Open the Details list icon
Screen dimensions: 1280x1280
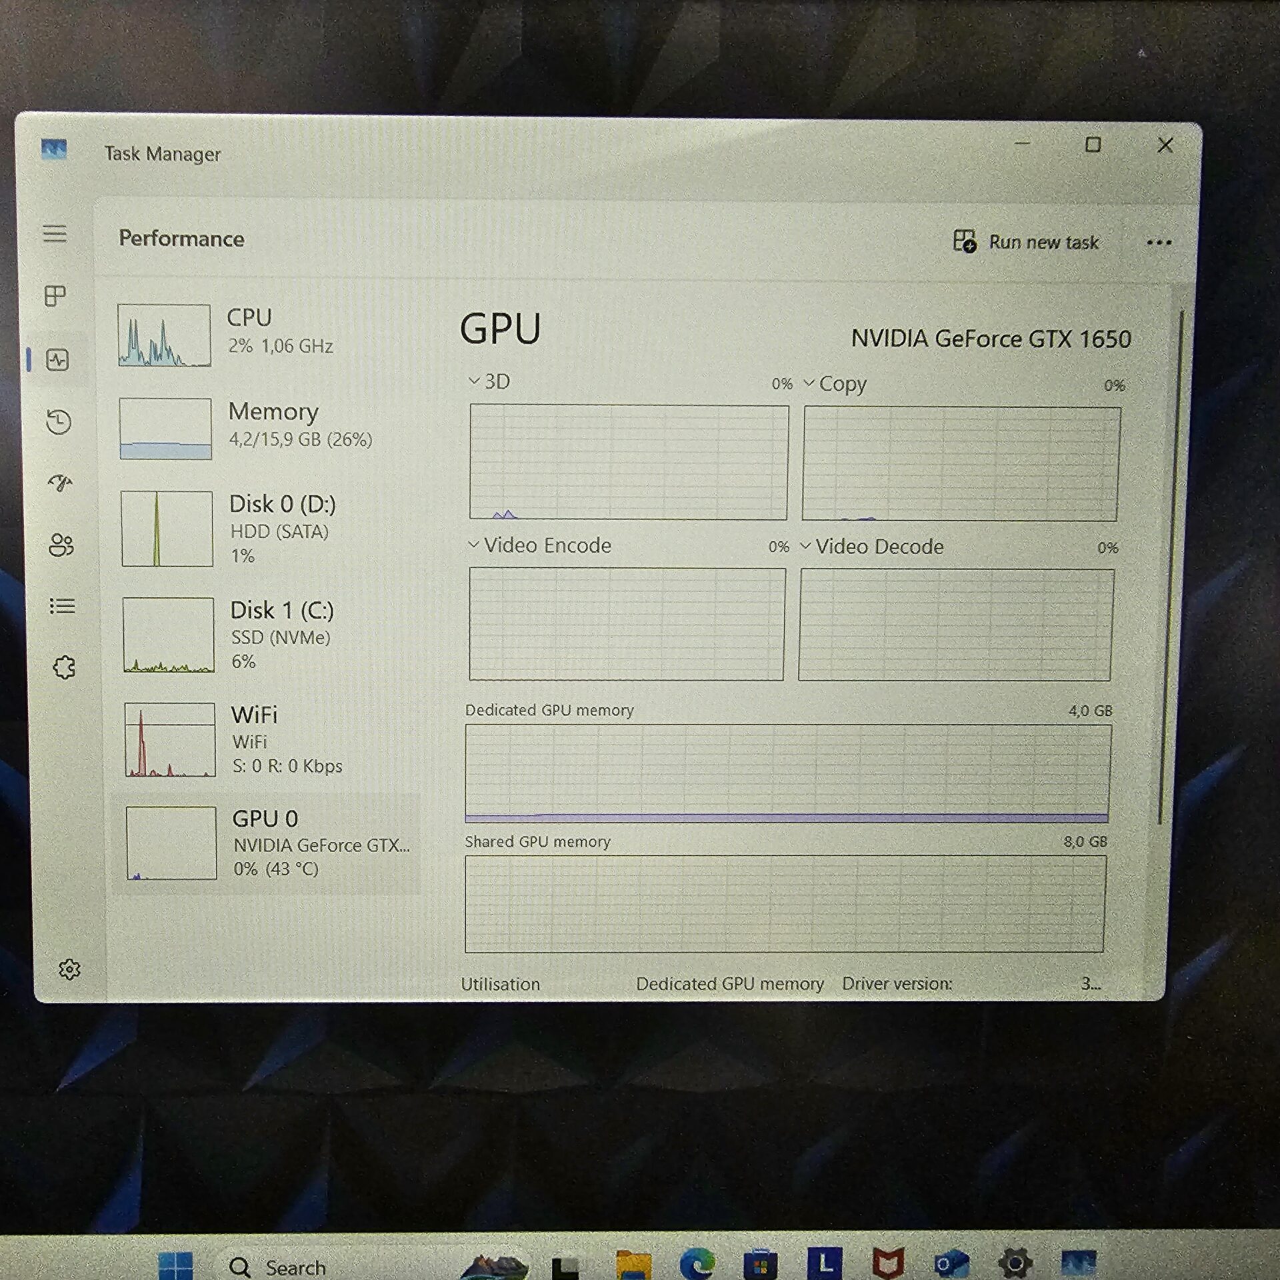[x=63, y=606]
